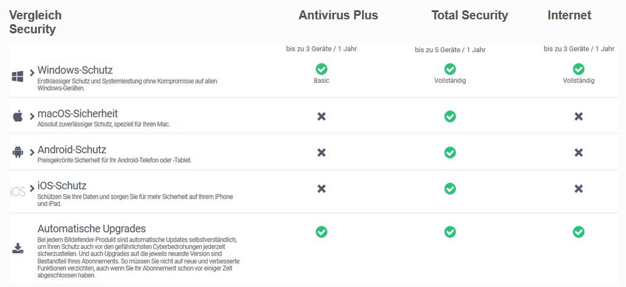Click the Android check under Total Security
The height and width of the screenshot is (287, 626).
450,153
